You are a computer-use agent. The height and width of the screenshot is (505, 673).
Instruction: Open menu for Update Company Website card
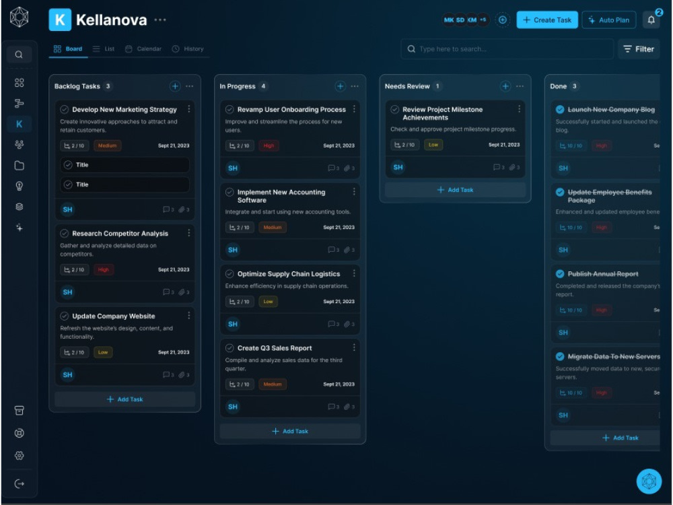point(189,316)
